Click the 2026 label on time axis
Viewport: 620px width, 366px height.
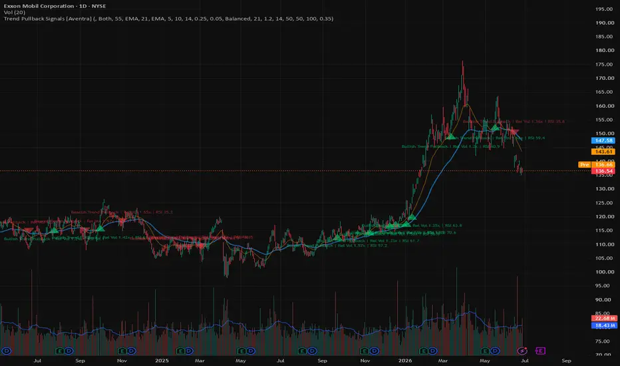405,361
